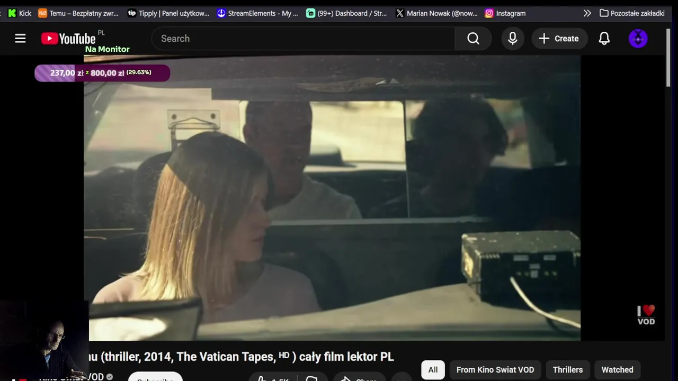The image size is (678, 381).
Task: Open the YouTube hamburger guide menu
Action: [x=20, y=39]
